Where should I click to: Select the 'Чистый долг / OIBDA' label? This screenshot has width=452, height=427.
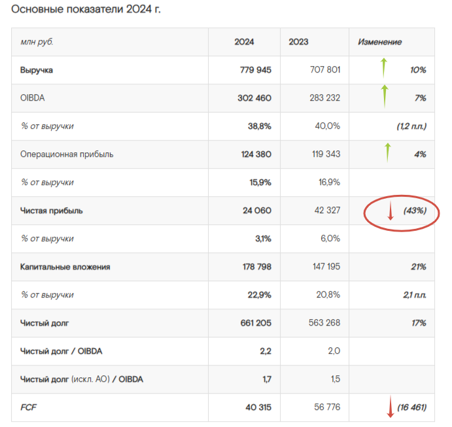61,351
